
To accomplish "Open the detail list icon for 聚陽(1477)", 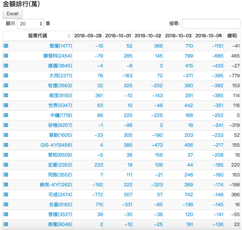I will [x=5, y=46].
